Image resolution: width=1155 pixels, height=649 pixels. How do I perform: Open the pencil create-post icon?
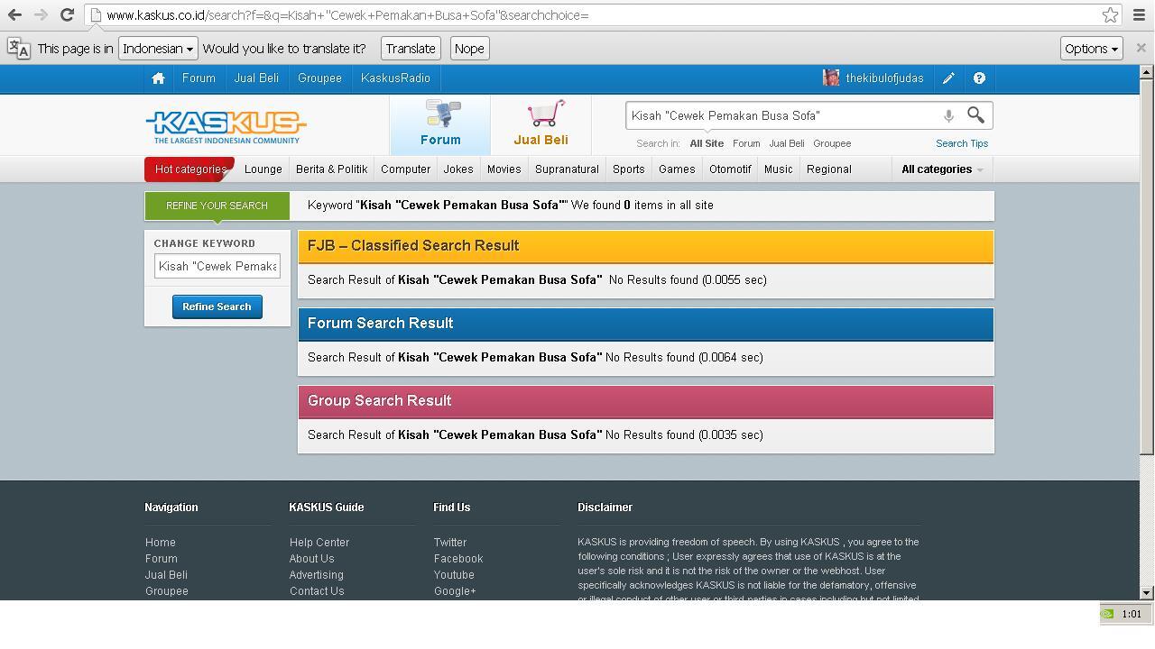pos(948,78)
